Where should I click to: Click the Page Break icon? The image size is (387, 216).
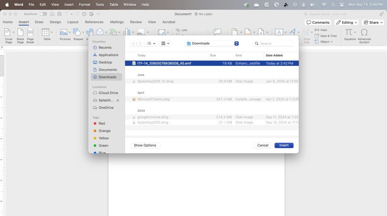pyautogui.click(x=30, y=33)
